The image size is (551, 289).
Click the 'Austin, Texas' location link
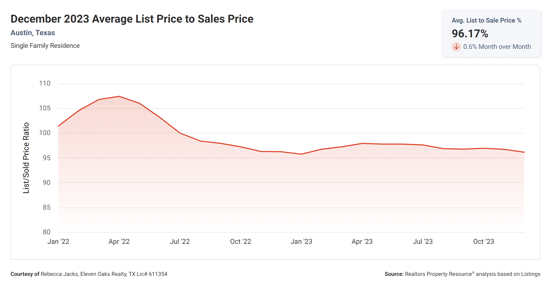pos(33,33)
